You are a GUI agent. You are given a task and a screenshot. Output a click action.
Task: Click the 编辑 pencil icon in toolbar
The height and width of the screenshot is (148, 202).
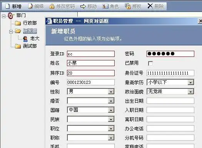30,6
